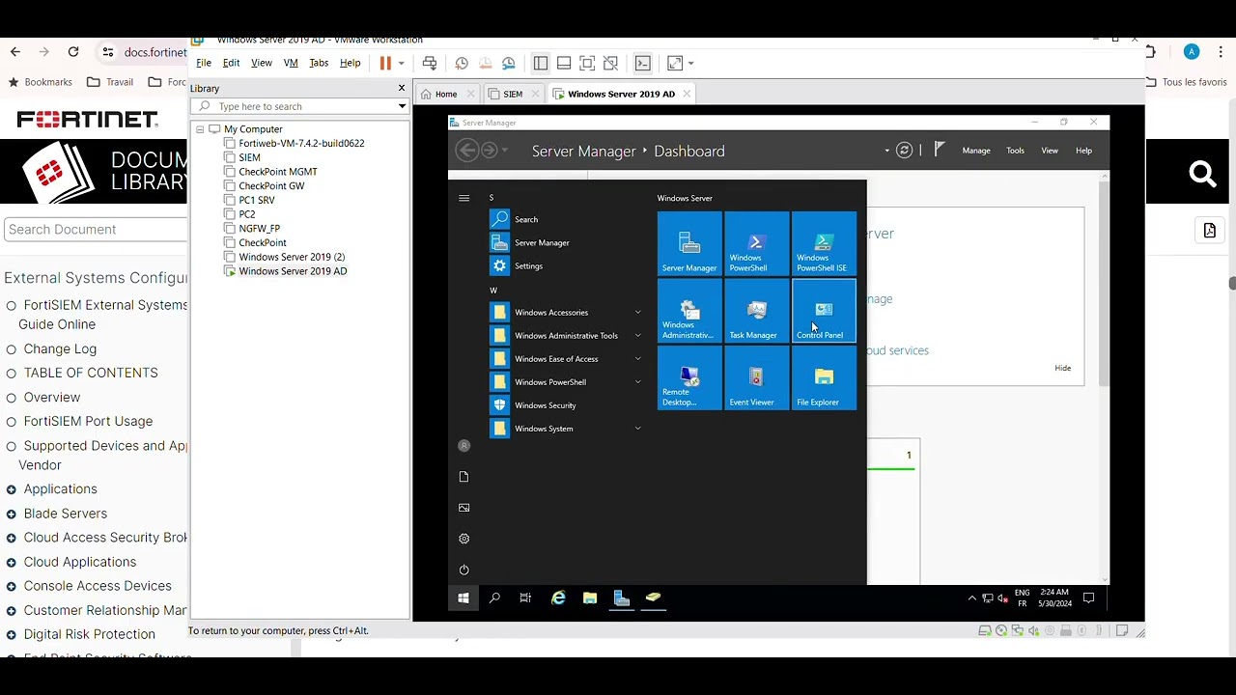The height and width of the screenshot is (695, 1236).
Task: Open the Start menu Documents icon
Action: click(x=463, y=477)
